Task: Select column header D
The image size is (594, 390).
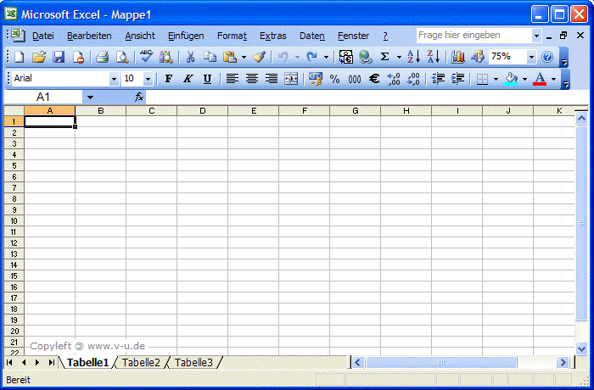Action: [203, 110]
